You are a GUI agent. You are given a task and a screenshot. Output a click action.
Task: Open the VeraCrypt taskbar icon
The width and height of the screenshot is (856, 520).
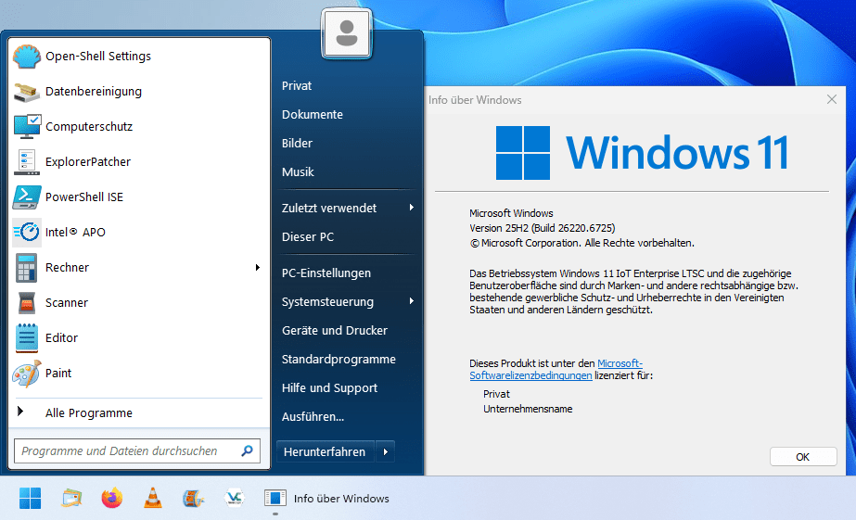(x=235, y=498)
